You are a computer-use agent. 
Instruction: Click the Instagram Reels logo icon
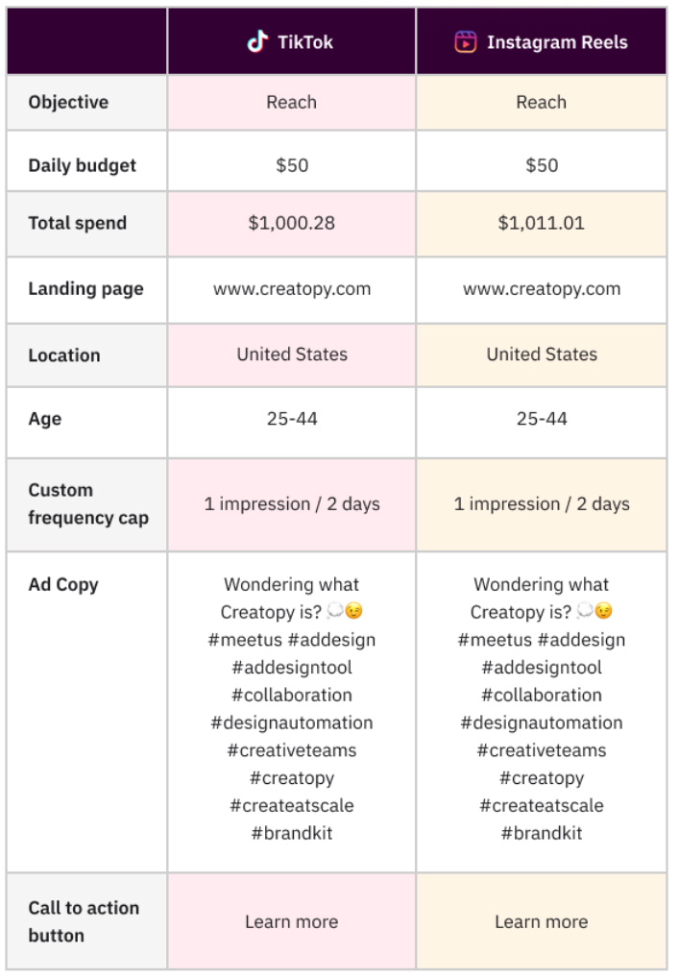click(x=466, y=42)
